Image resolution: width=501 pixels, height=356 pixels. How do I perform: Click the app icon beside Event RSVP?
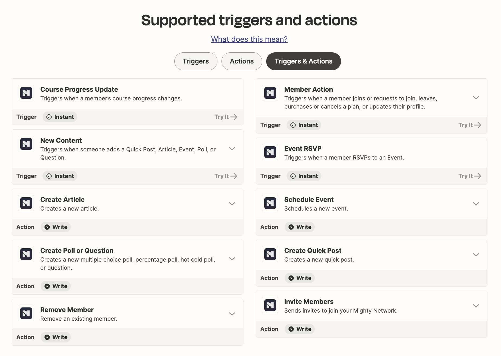tap(270, 152)
